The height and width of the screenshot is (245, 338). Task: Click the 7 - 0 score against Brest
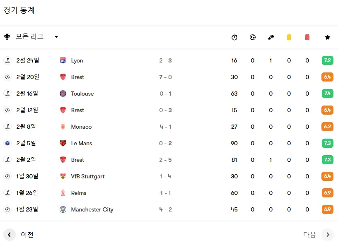[x=166, y=77]
